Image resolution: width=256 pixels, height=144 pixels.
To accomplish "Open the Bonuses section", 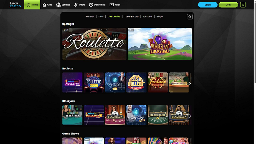I will pos(63,5).
